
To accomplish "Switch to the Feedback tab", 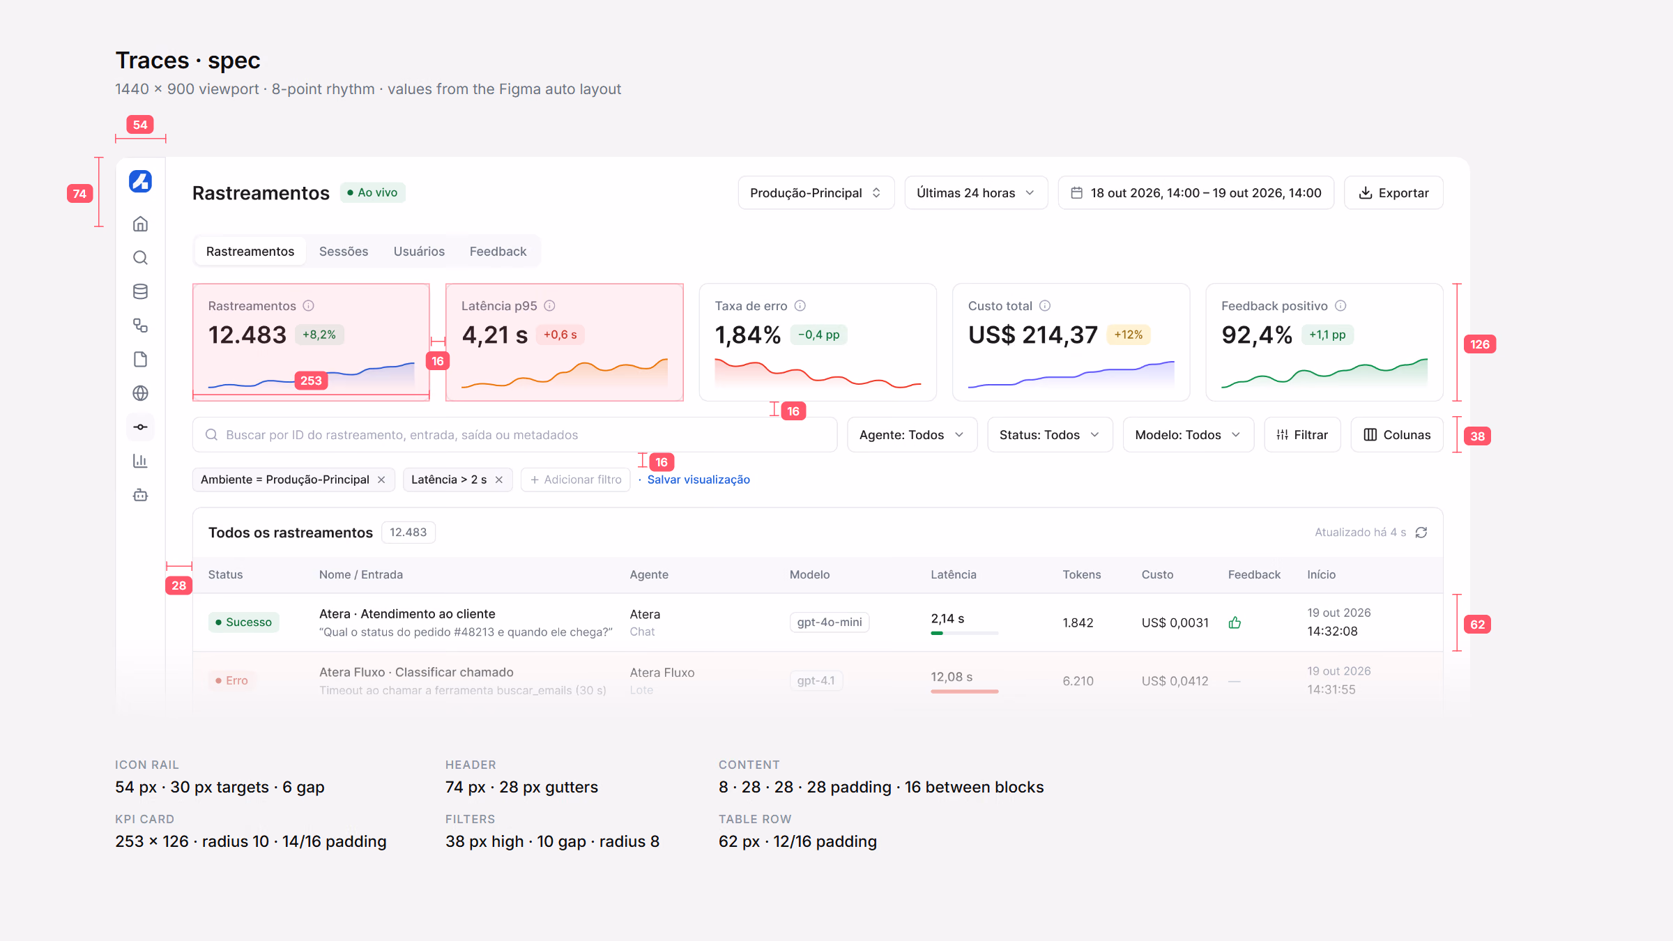I will 498,252.
